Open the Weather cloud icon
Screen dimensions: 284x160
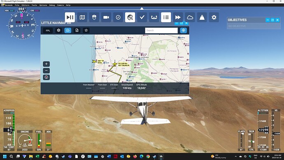pos(190,17)
